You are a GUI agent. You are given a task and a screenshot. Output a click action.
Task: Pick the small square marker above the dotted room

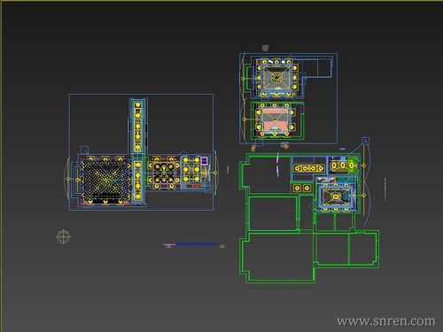(84, 150)
